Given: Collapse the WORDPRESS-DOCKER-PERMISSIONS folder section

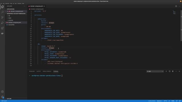Looking at the screenshot, I should coord(16,14).
